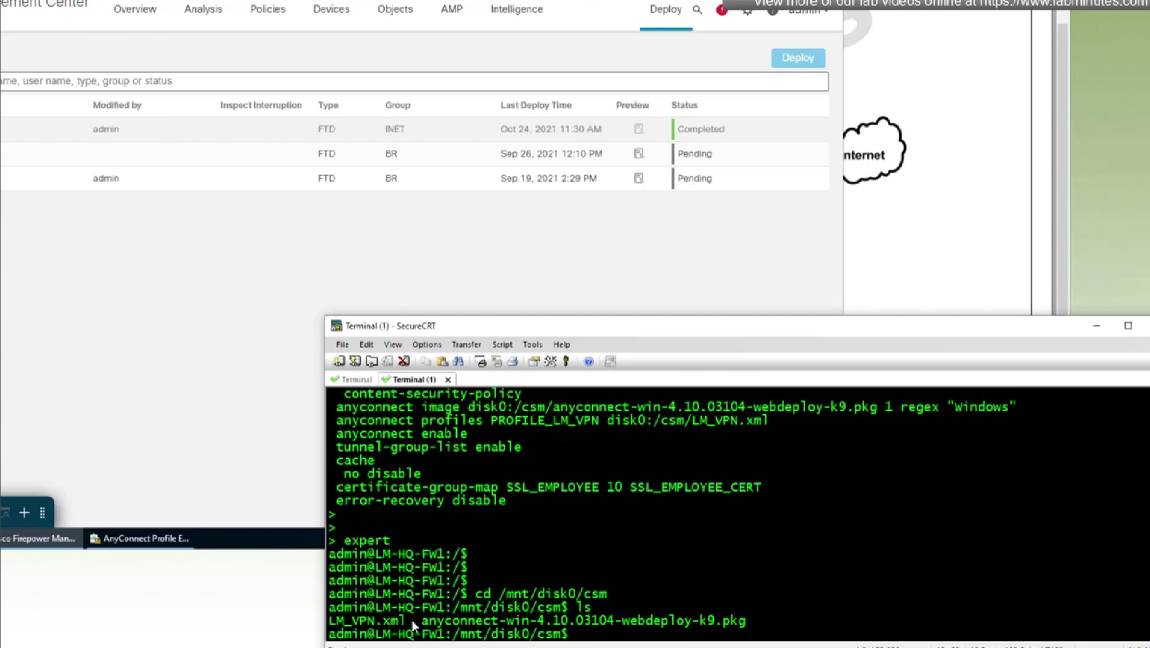Click the Paste clipboard toolbar icon
Screen dimensions: 1150x648
442,361
